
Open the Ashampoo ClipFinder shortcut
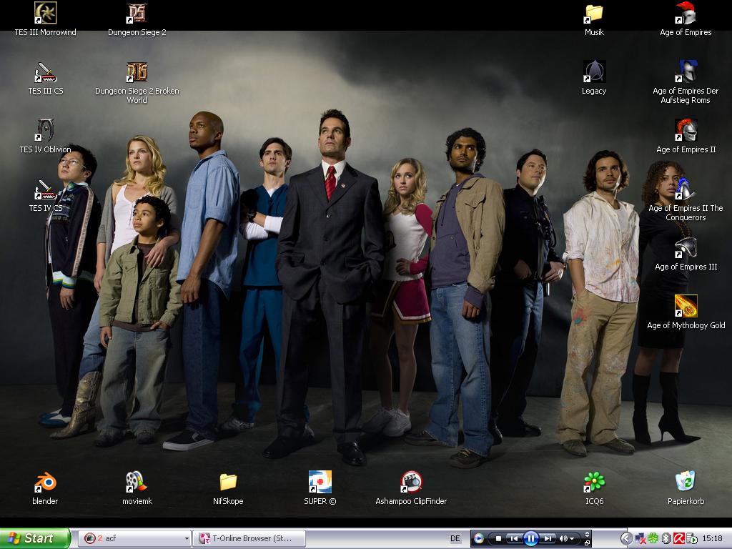411,483
